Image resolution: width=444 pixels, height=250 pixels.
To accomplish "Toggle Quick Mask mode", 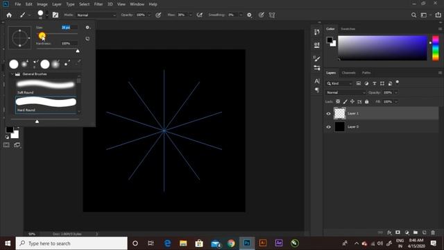I will tap(6, 145).
